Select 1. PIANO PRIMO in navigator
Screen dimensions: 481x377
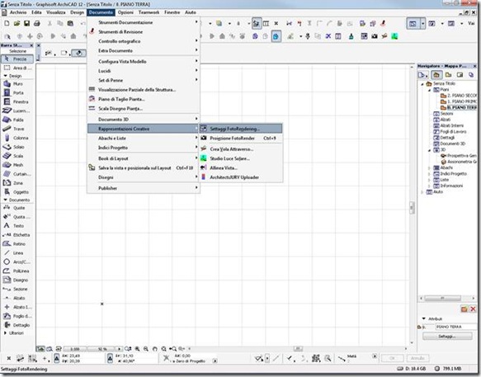coord(458,101)
